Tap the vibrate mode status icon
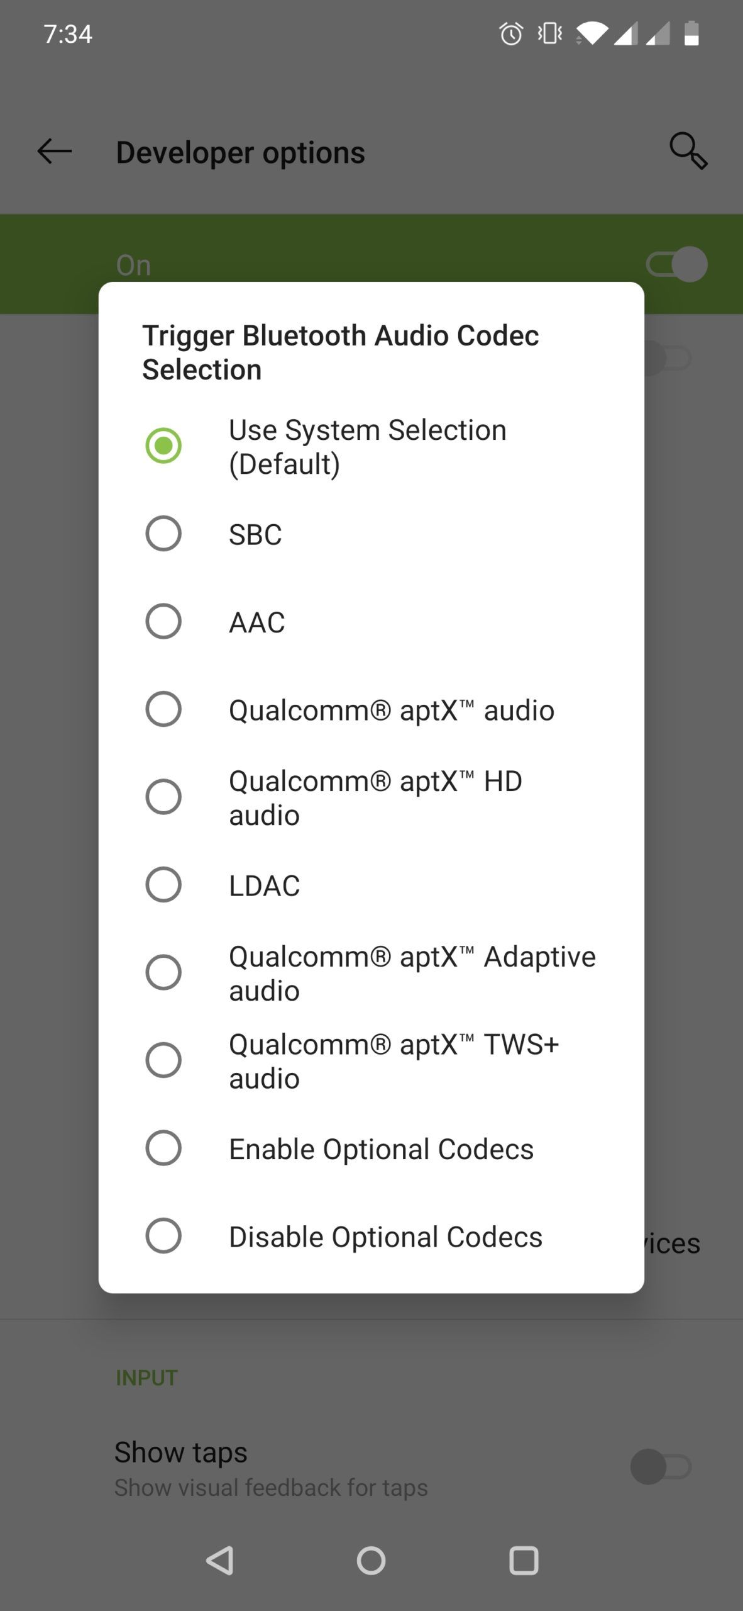 [550, 33]
